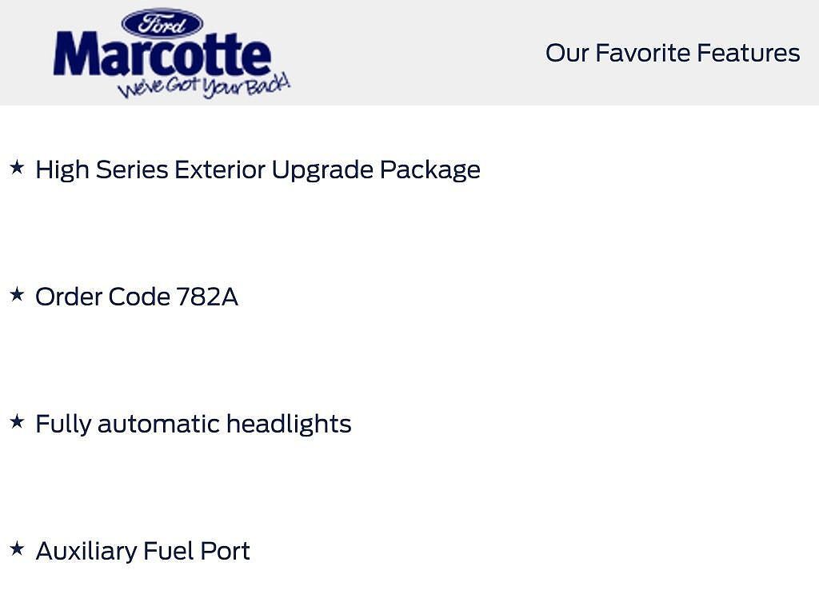The width and height of the screenshot is (819, 614).
Task: Click the star next to Fully automatic headlights
Action: (x=17, y=421)
